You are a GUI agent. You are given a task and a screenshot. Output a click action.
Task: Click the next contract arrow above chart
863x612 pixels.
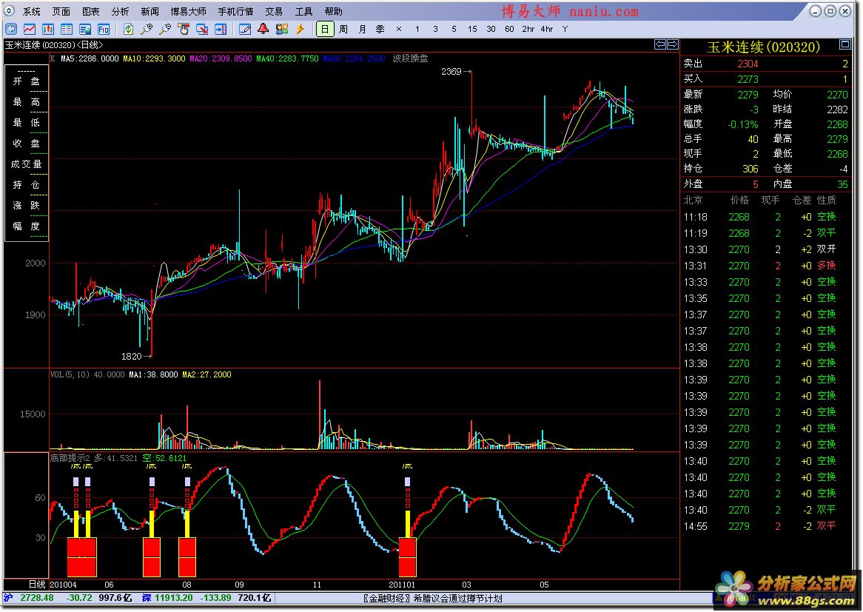(x=673, y=44)
